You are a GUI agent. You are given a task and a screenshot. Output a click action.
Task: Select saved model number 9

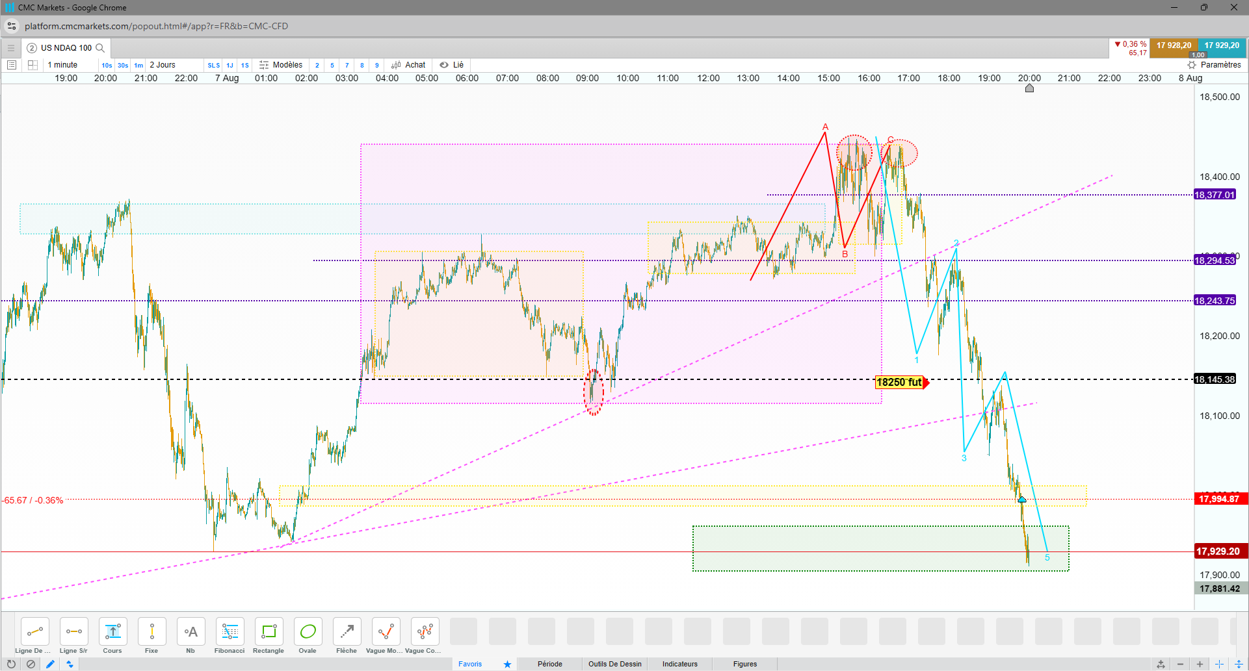coord(377,65)
